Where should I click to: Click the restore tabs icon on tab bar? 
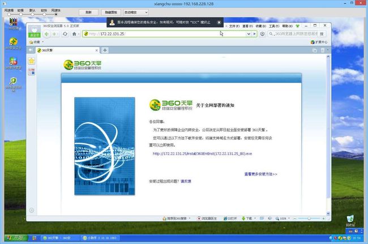pos(315,50)
